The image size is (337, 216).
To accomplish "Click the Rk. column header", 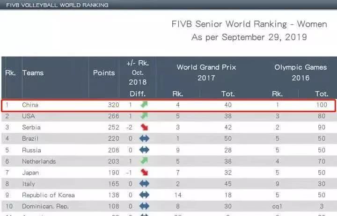I will [9, 73].
